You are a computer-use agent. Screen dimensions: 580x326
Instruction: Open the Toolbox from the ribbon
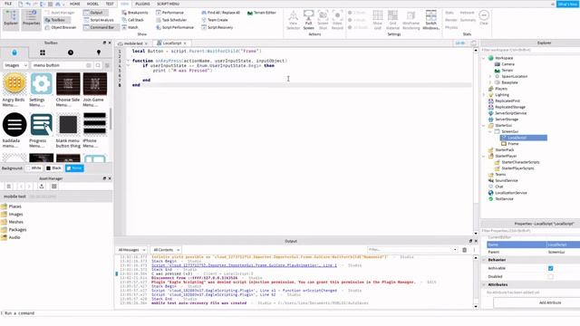(x=54, y=20)
